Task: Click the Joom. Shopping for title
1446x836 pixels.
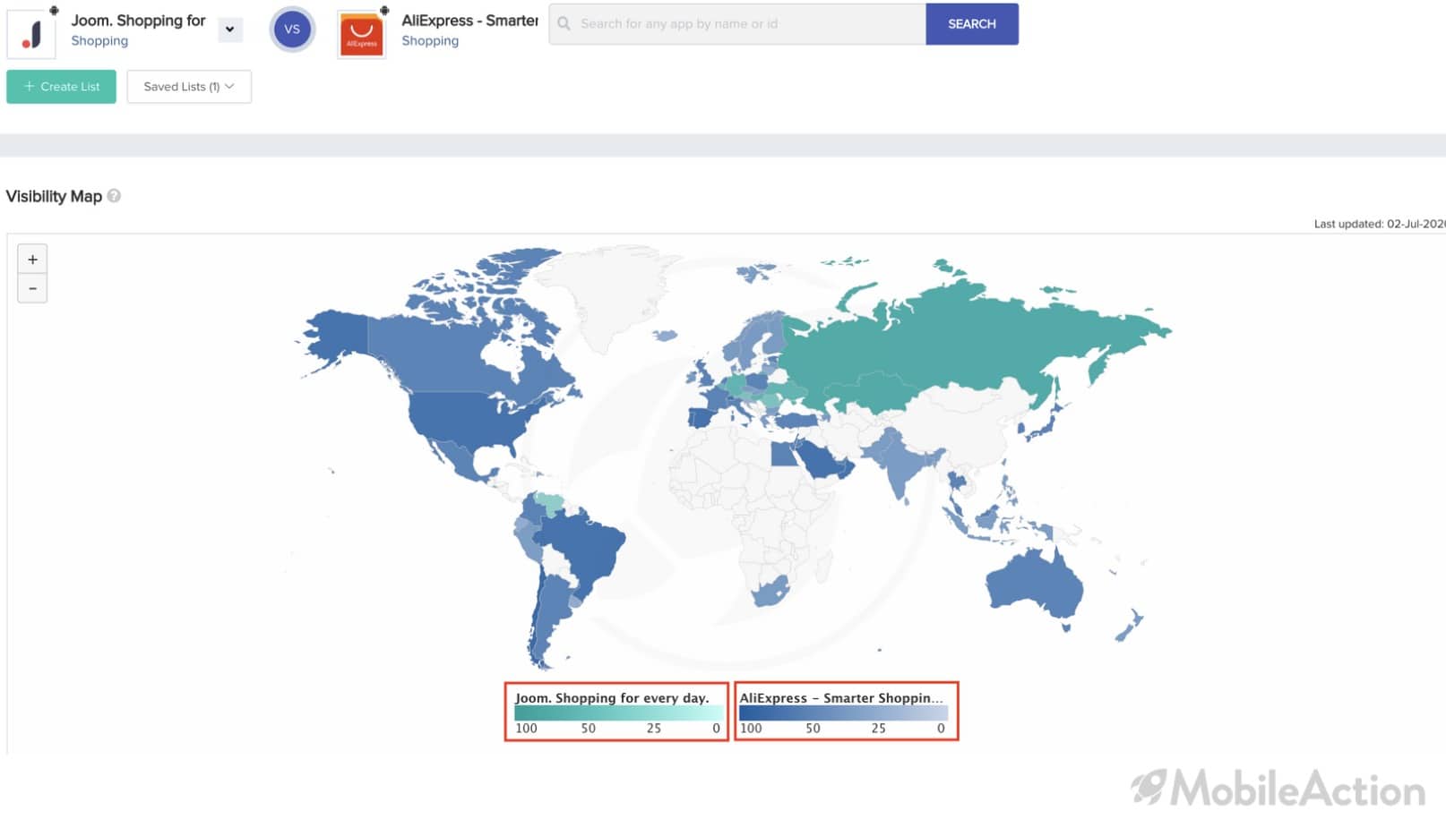Action: coord(138,21)
